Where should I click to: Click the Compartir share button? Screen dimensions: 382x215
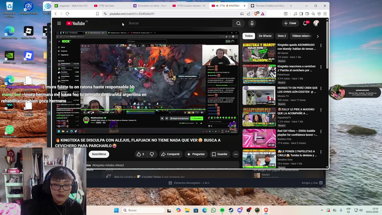(x=170, y=154)
